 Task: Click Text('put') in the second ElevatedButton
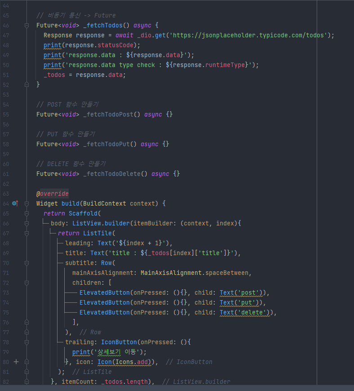pos(239,302)
